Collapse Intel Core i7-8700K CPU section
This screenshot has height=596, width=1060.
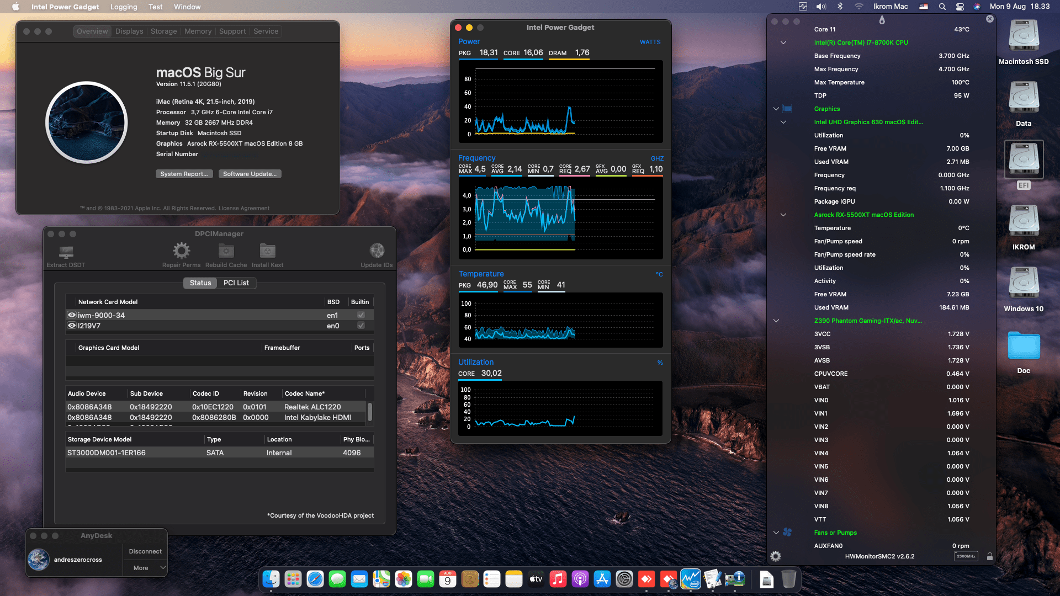pos(783,42)
